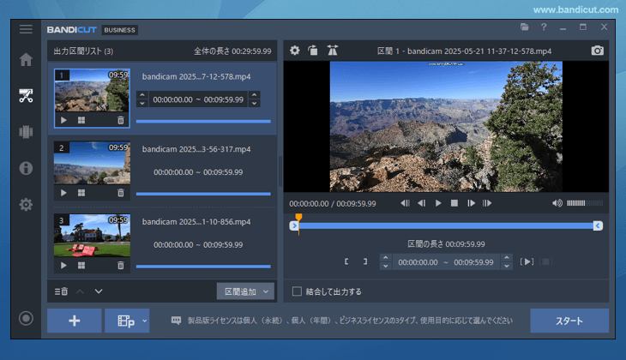Increase segment 1 end time in list

(255, 95)
